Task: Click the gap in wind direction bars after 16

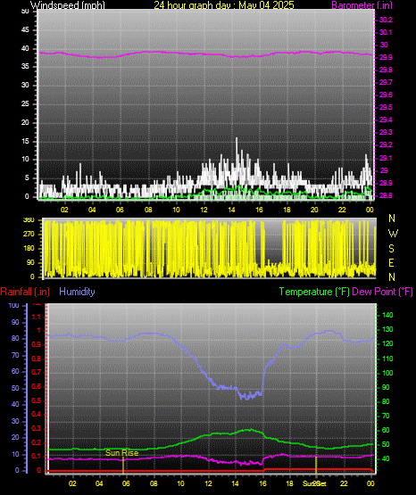Action: click(x=273, y=240)
